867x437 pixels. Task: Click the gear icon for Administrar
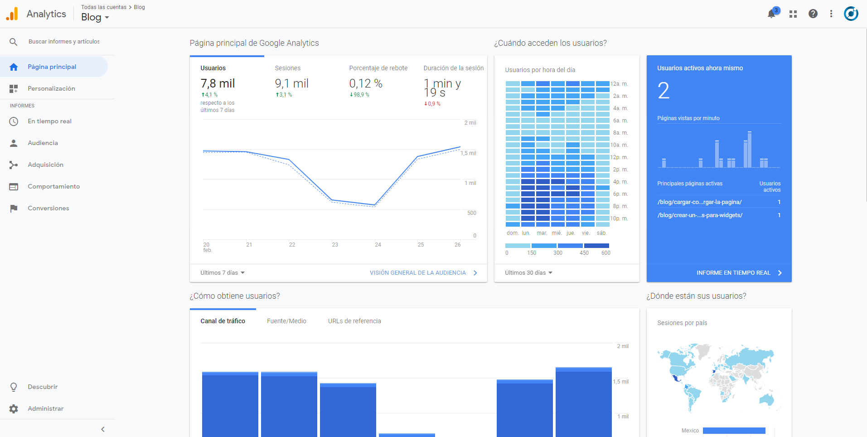(x=14, y=409)
